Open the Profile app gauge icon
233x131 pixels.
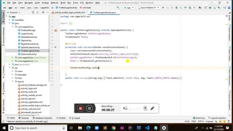pyautogui.click(x=185, y=8)
